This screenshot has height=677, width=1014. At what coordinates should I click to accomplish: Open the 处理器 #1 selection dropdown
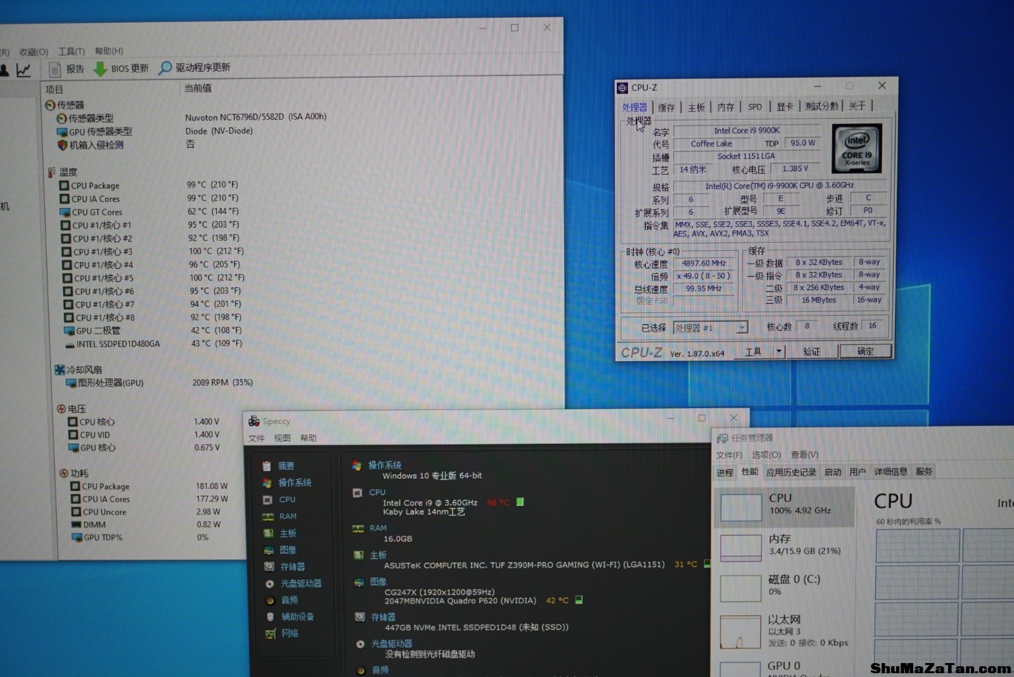pos(741,328)
